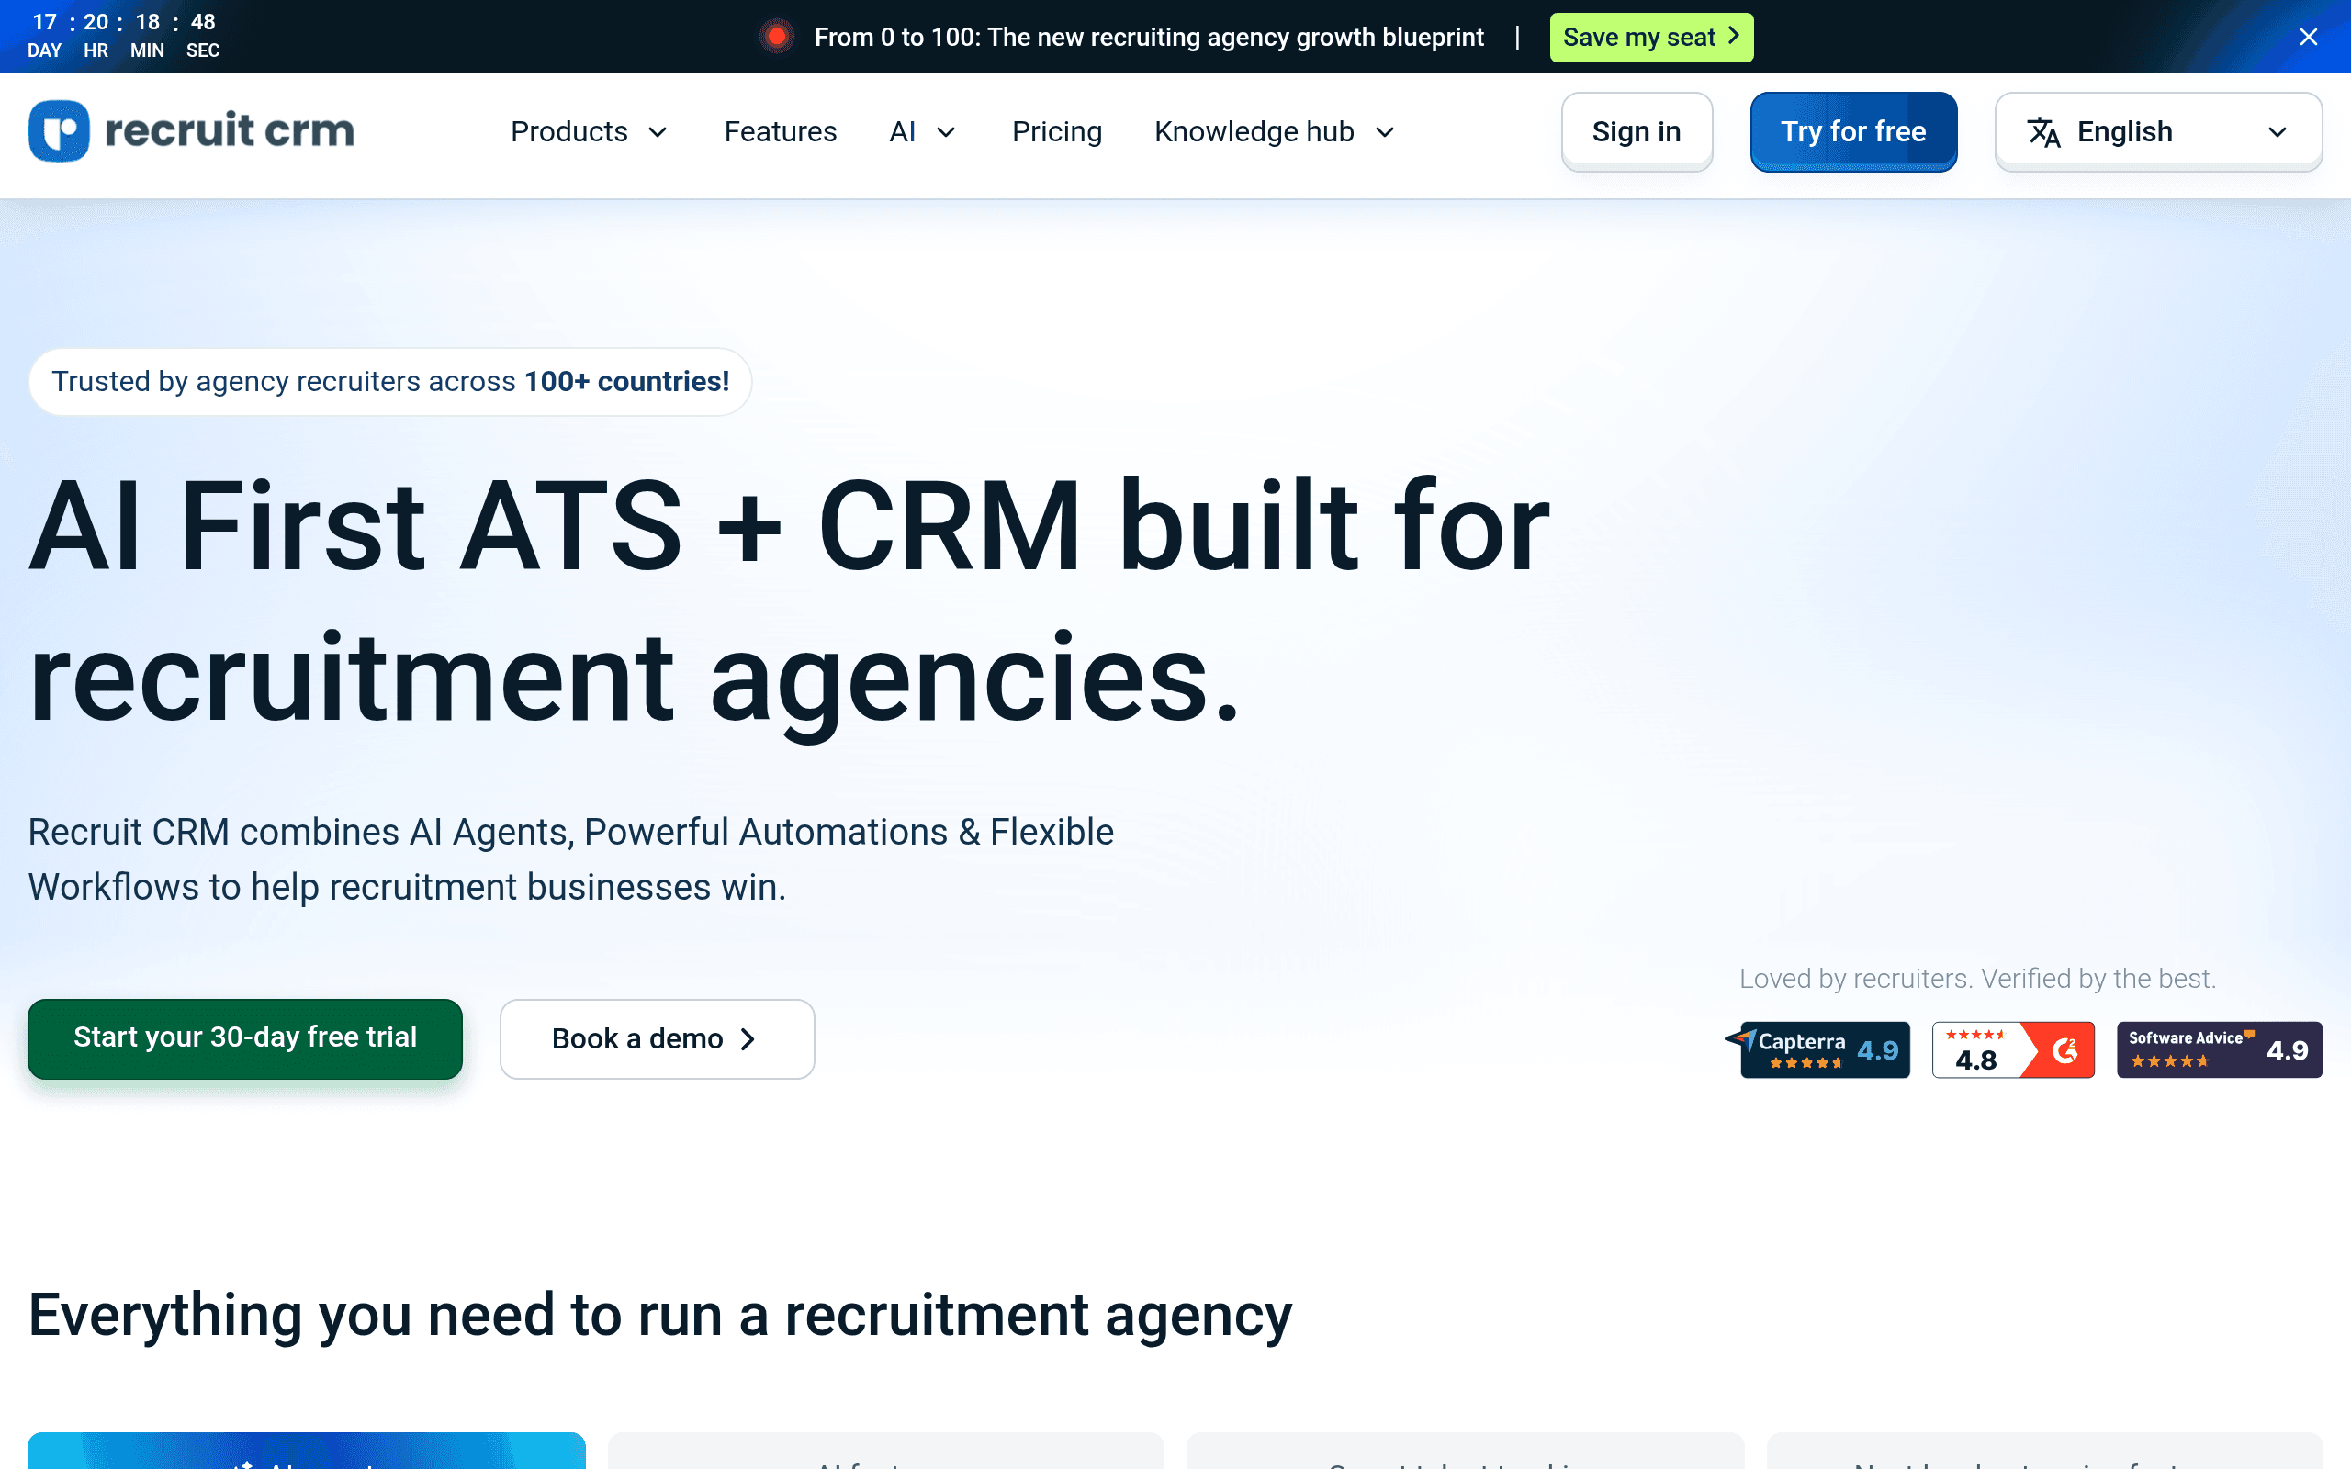Expand the Knowledge hub chevron
The width and height of the screenshot is (2351, 1469).
click(x=1384, y=132)
